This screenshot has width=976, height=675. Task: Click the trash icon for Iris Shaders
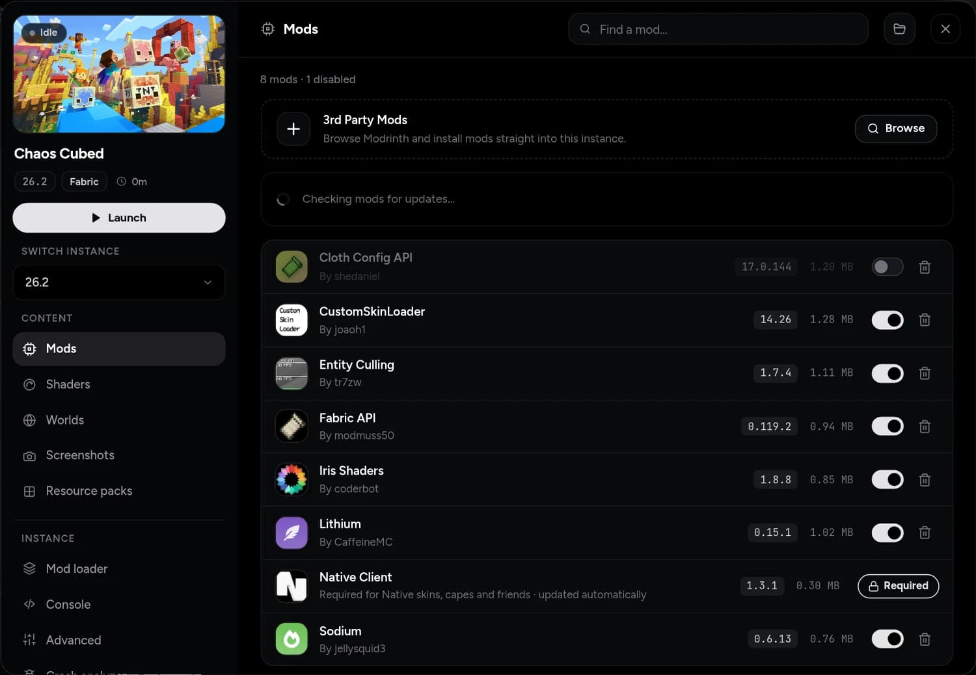pos(925,480)
